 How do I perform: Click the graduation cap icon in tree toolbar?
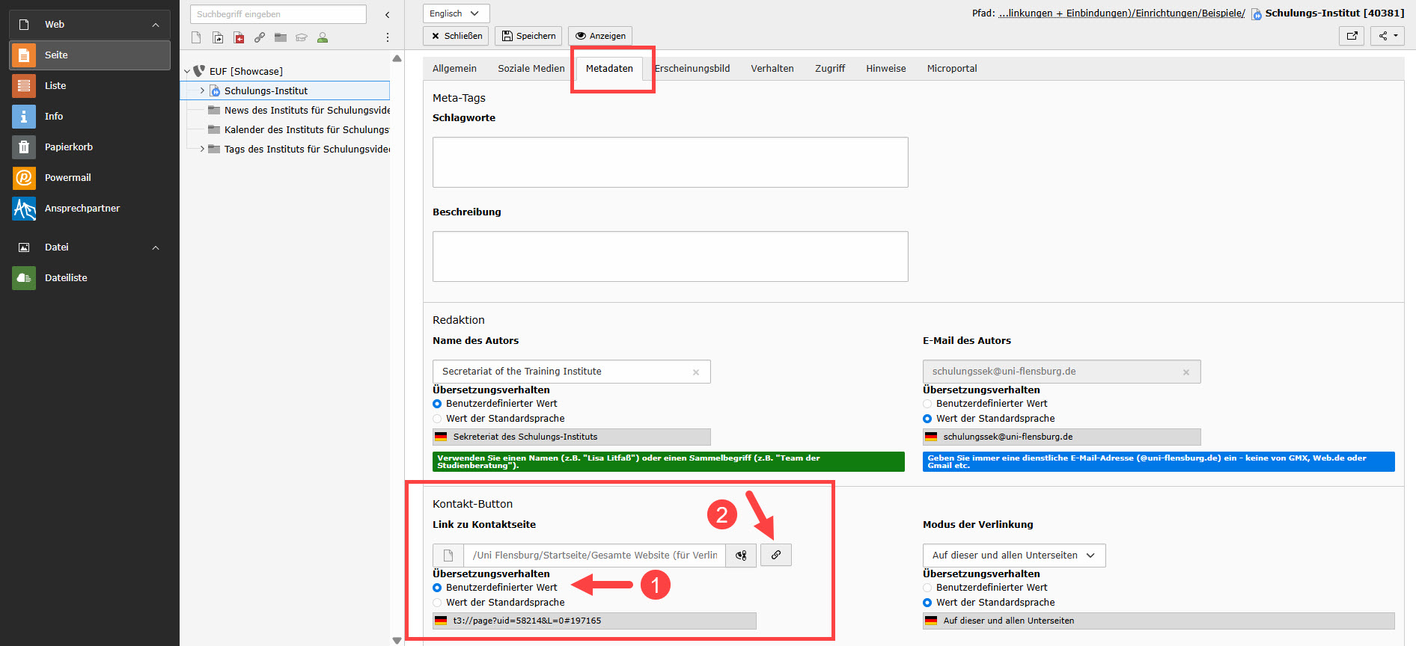[x=302, y=37]
